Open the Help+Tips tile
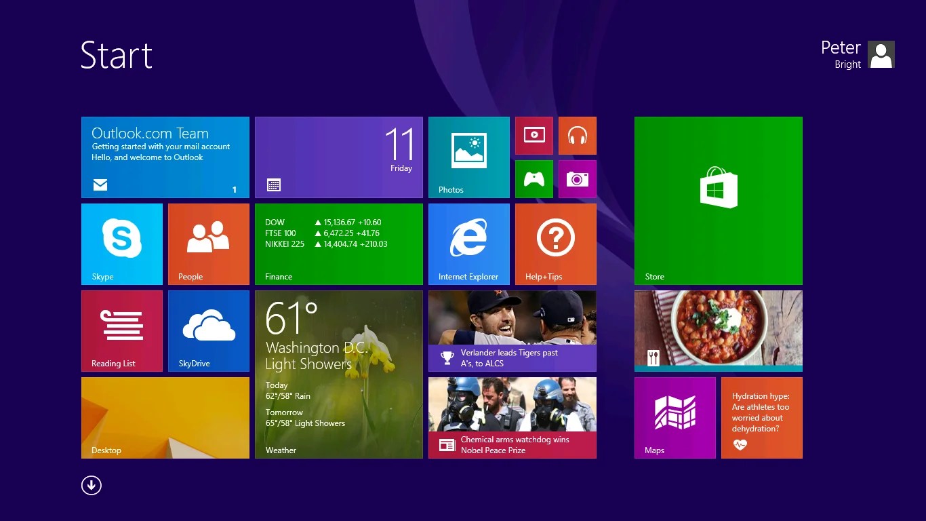The width and height of the screenshot is (926, 521). click(x=556, y=244)
